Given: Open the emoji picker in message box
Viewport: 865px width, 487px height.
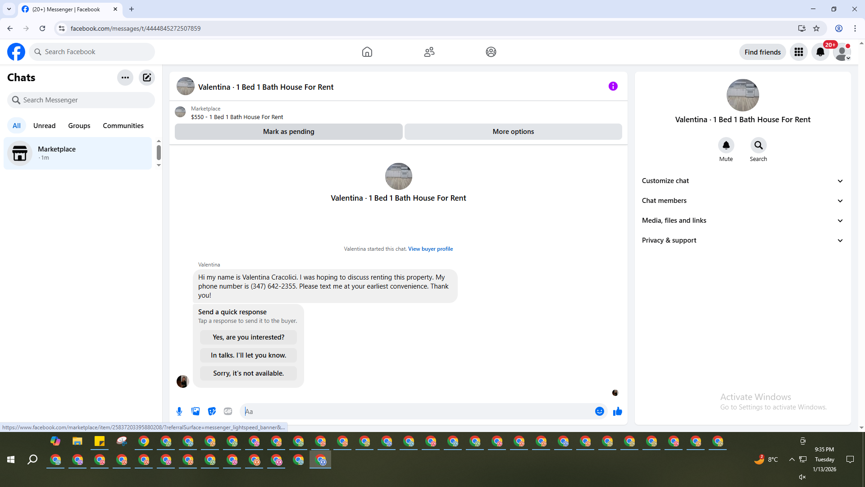Looking at the screenshot, I should click(599, 411).
